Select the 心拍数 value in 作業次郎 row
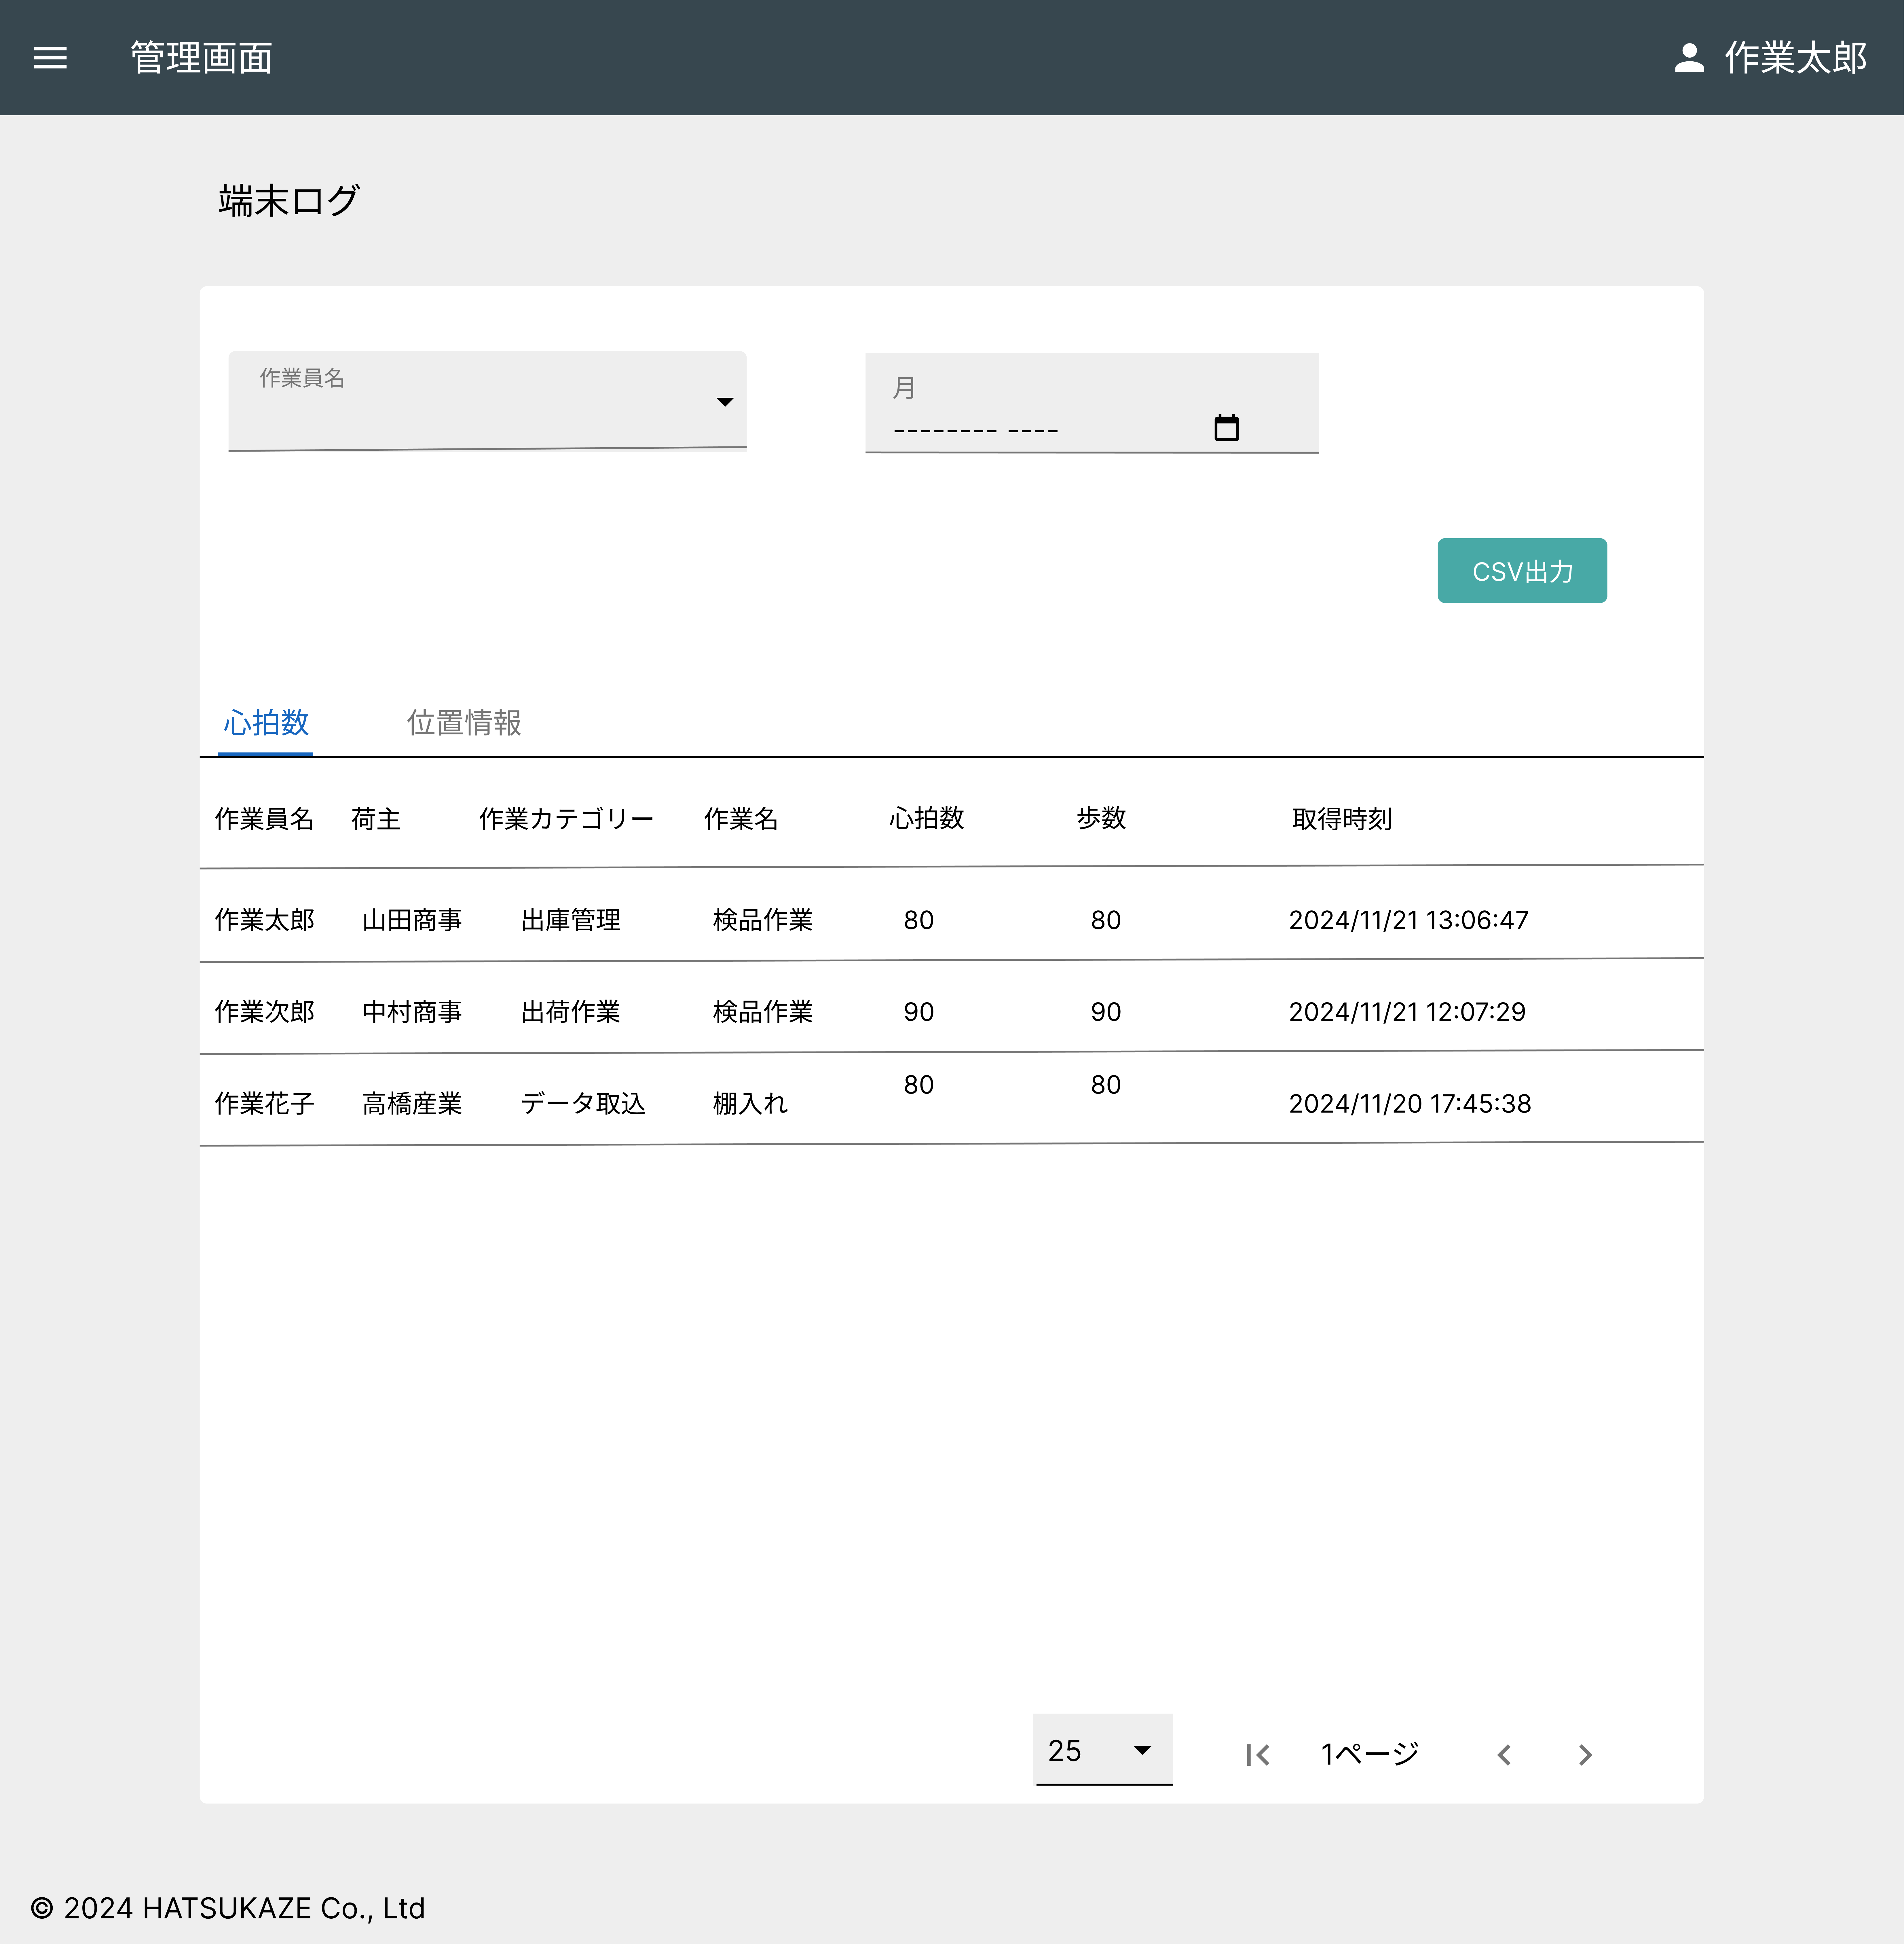 (x=919, y=1013)
